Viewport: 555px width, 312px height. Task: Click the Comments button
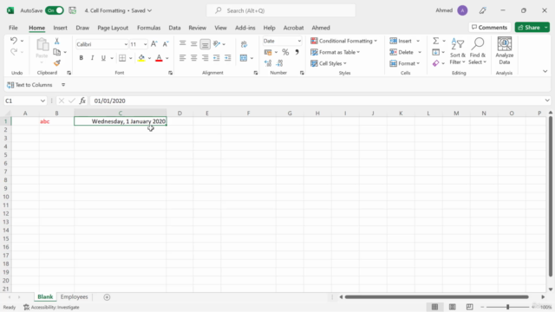(x=489, y=27)
